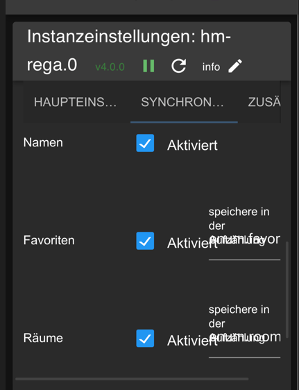Click the pencil edit icon
Image resolution: width=299 pixels, height=390 pixels.
235,66
